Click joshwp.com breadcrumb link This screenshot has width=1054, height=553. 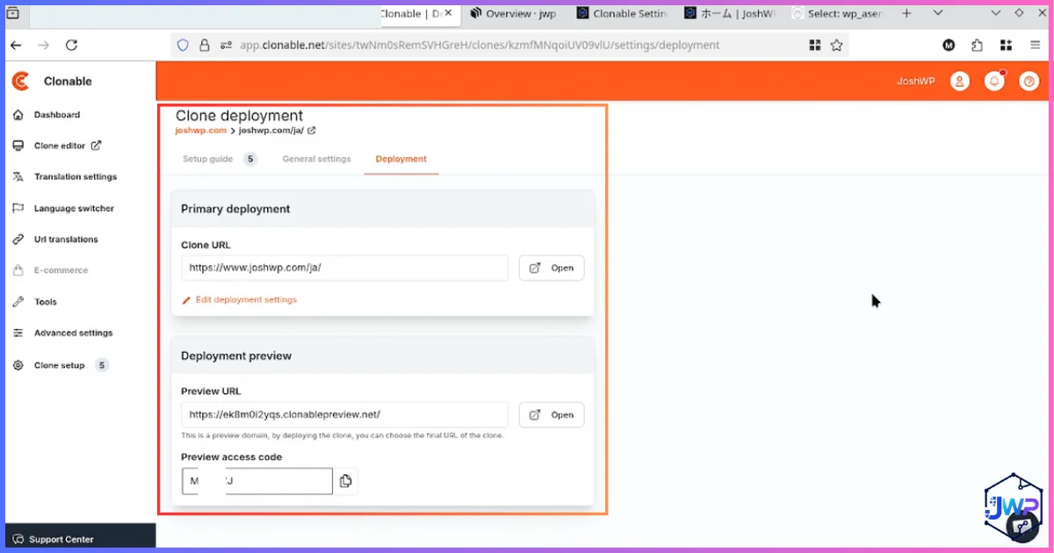click(x=201, y=130)
